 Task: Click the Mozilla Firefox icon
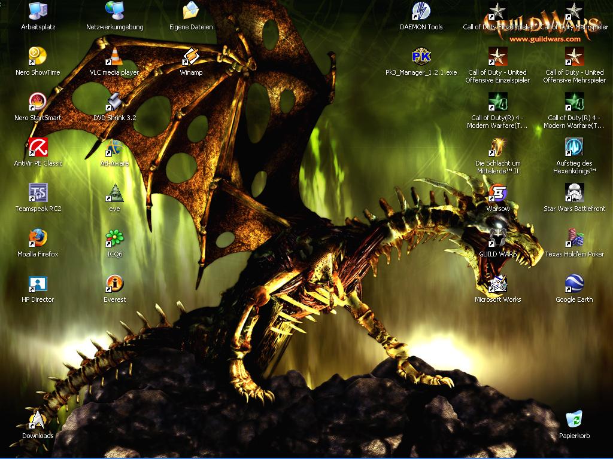(x=38, y=238)
